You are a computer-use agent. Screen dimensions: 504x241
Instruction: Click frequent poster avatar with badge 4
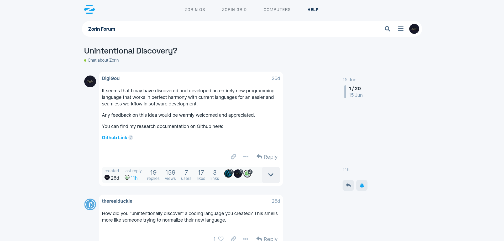247,173
